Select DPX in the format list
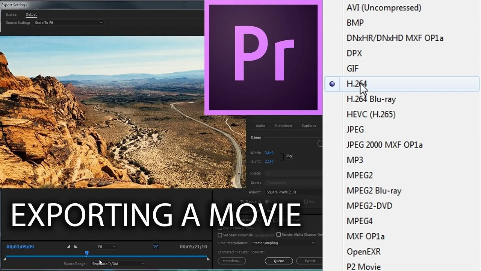This screenshot has height=271, width=481. tap(354, 53)
